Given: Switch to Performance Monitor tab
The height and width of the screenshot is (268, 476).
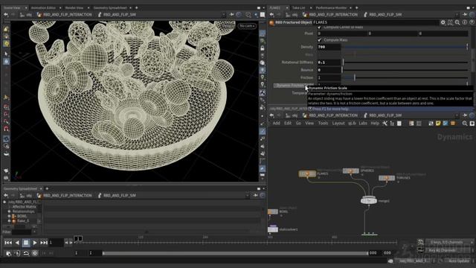Looking at the screenshot, I should point(331,7).
